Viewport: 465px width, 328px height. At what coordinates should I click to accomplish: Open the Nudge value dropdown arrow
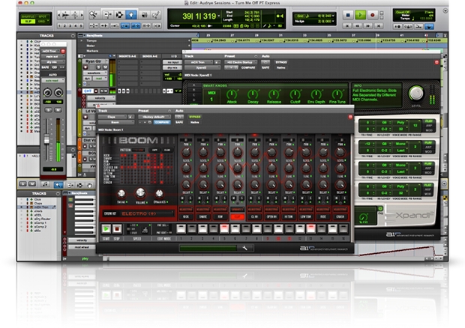pyautogui.click(x=333, y=21)
